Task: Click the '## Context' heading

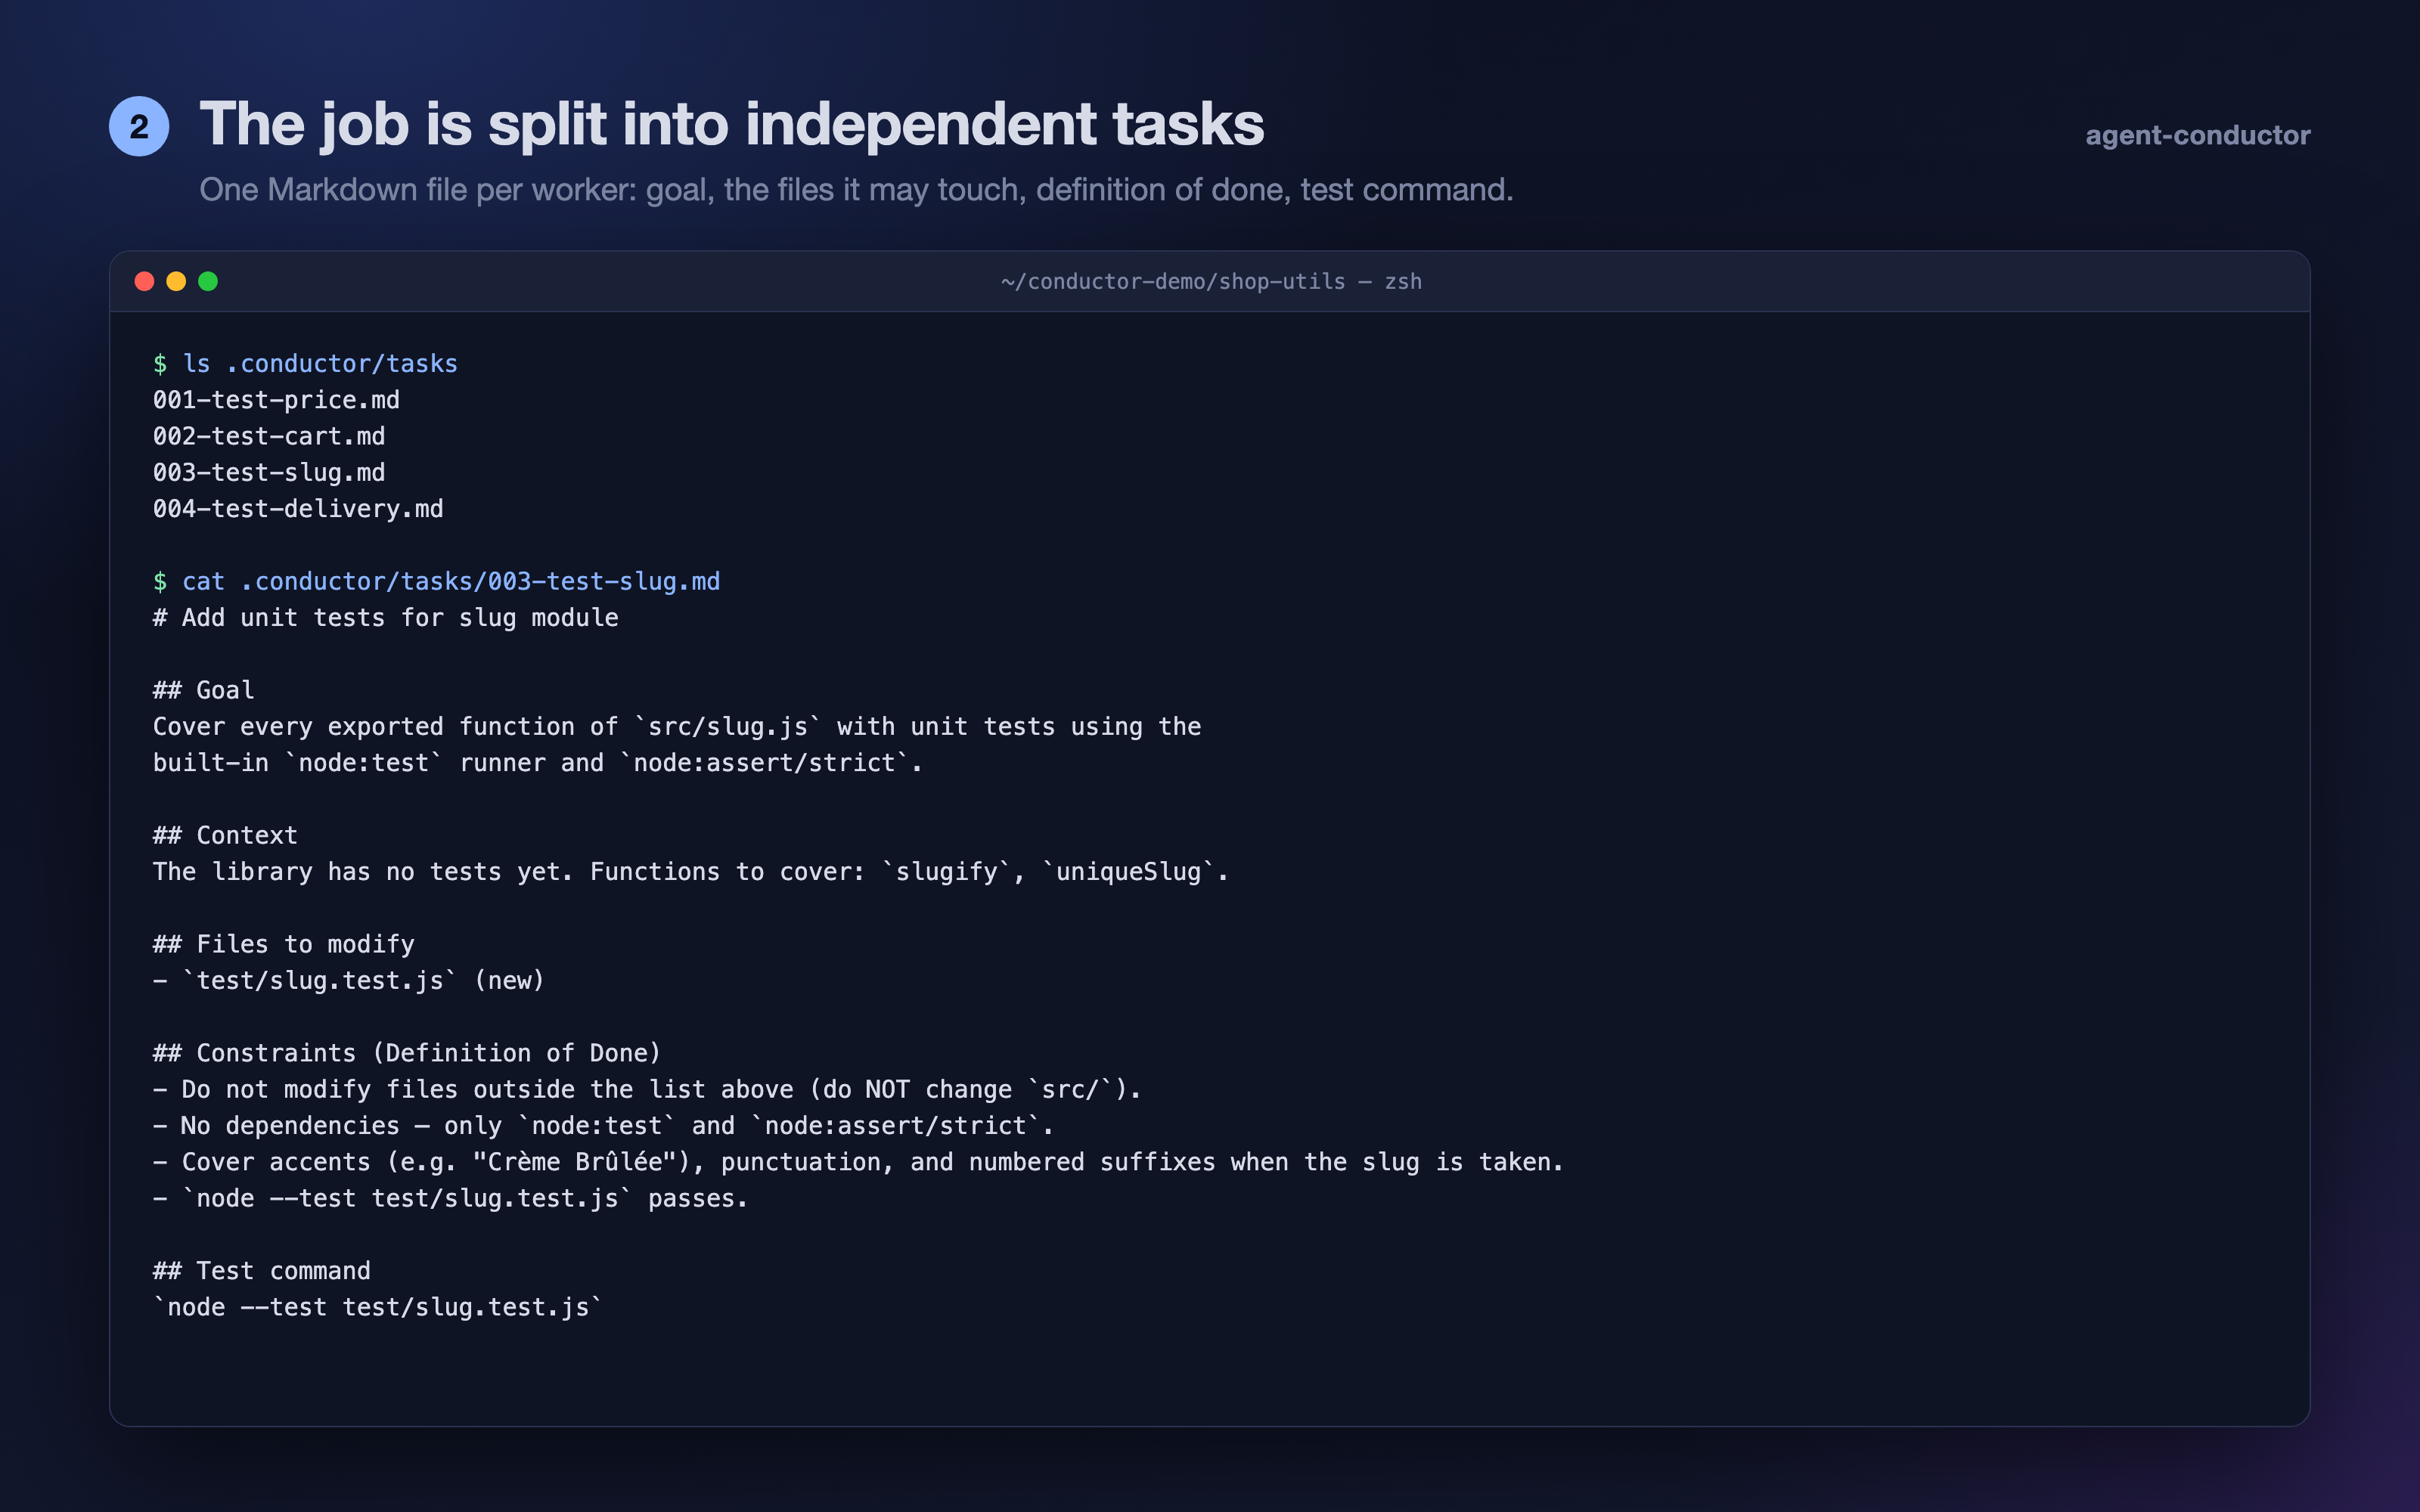Action: 225,835
